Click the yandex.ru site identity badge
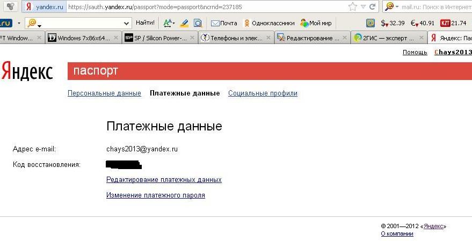This screenshot has height=241, width=472. pyautogui.click(x=44, y=6)
